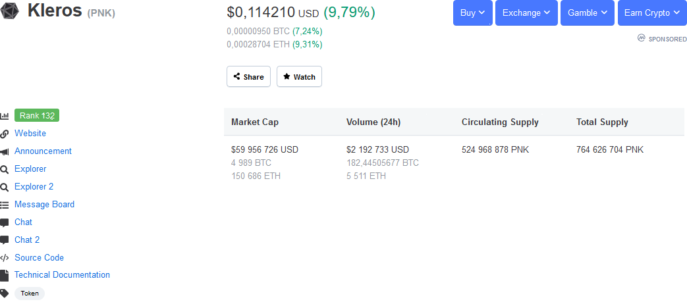This screenshot has height=308, width=687.
Task: Open the Technical Documentation link
Action: 62,274
